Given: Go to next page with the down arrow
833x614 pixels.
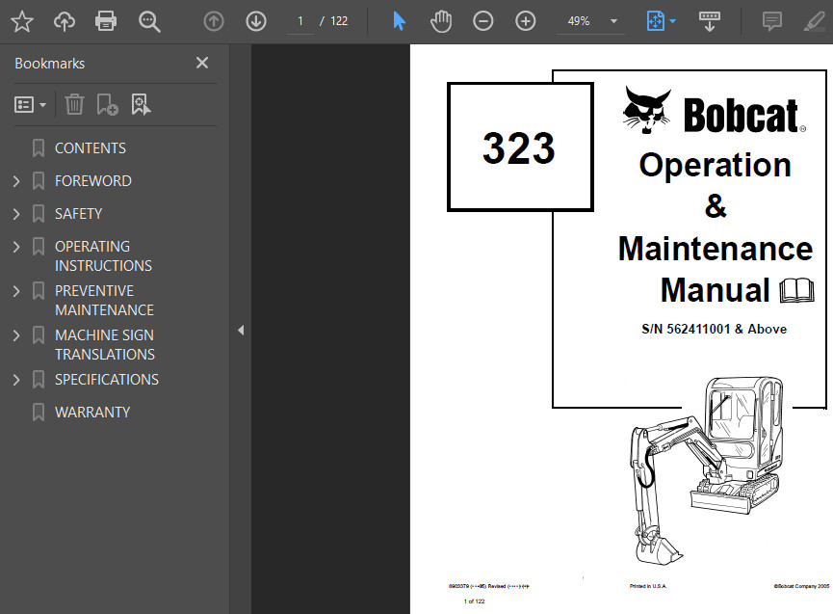Looking at the screenshot, I should [256, 21].
